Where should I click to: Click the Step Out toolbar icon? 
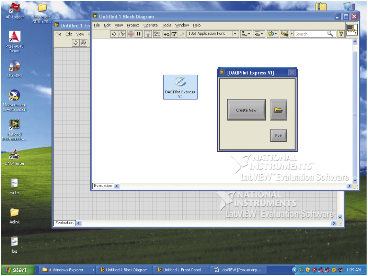click(x=181, y=34)
